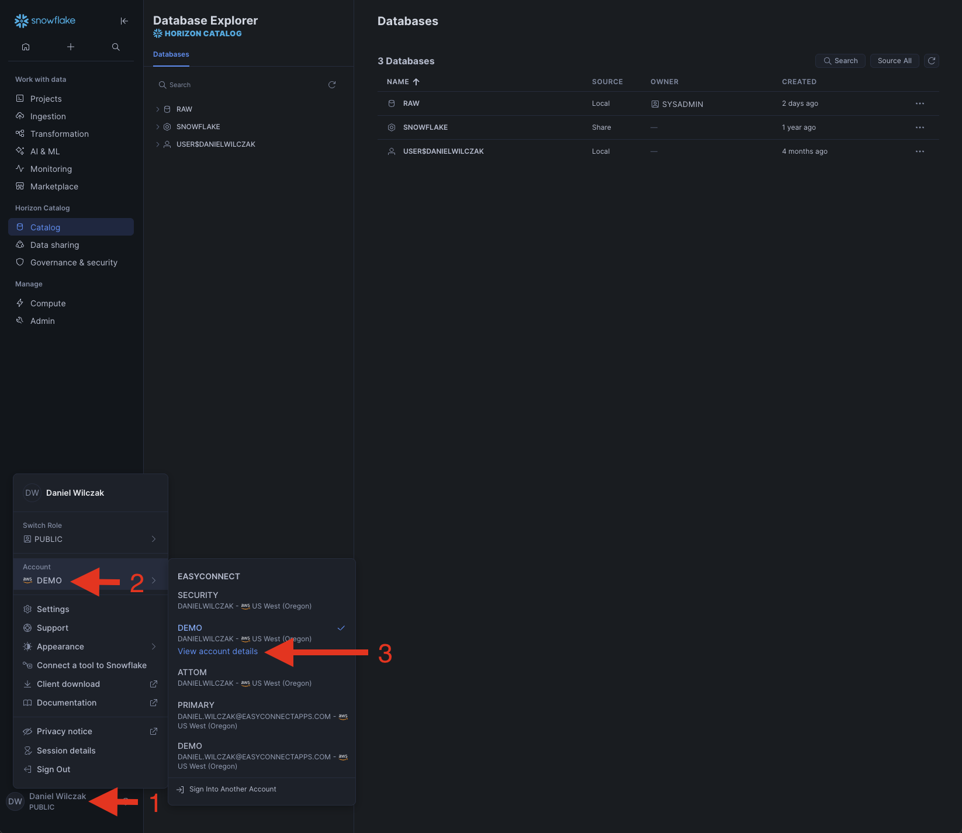The height and width of the screenshot is (833, 962).
Task: Click the home icon in sidebar
Action: (26, 47)
